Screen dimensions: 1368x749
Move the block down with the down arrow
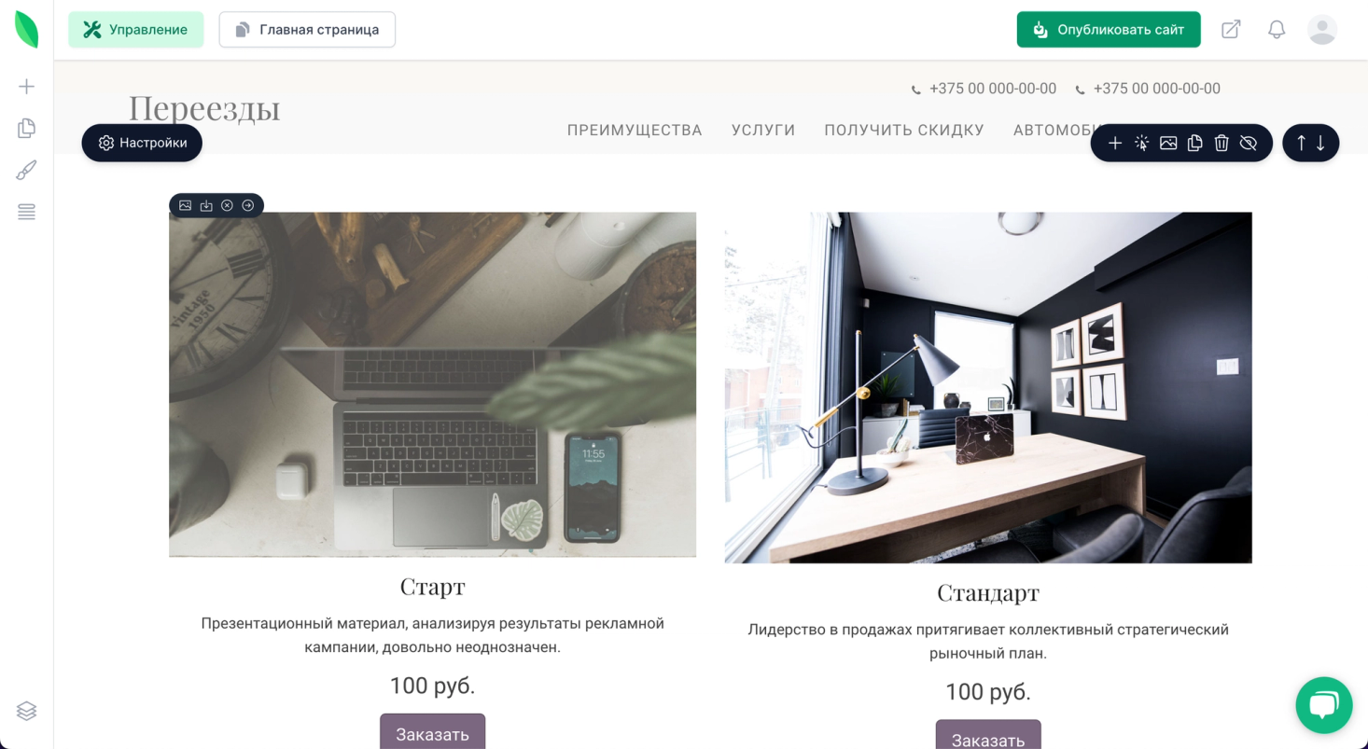[1320, 143]
